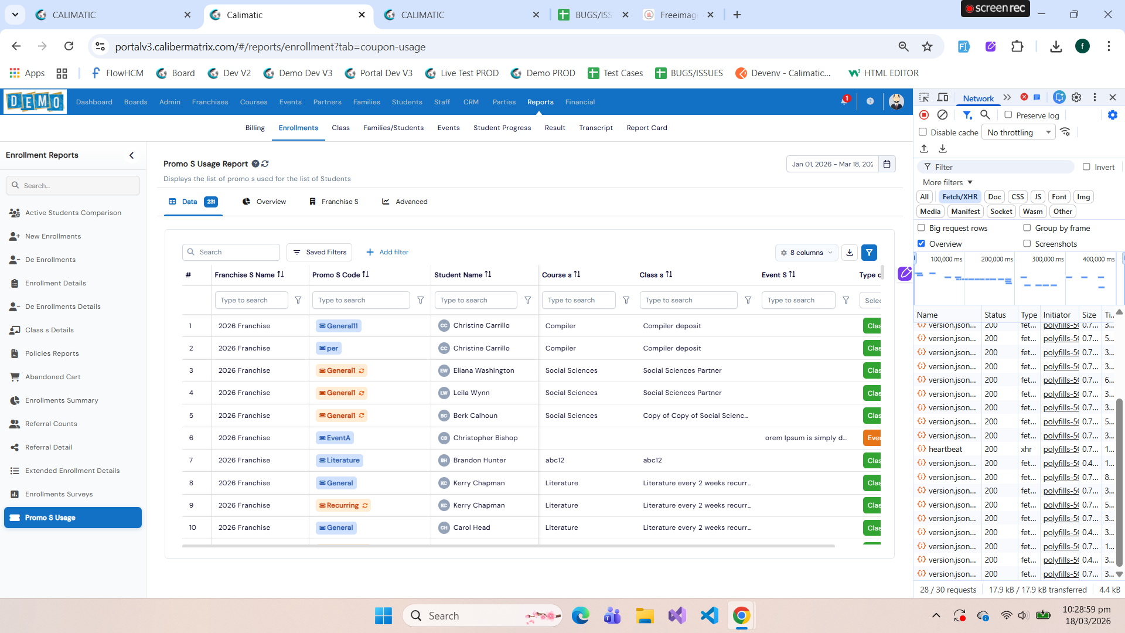
Task: Click the blue table filter icon button
Action: pos(870,253)
